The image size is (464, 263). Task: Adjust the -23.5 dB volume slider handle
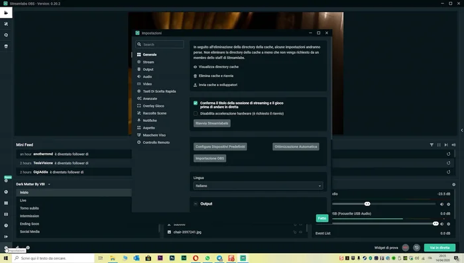(367, 204)
